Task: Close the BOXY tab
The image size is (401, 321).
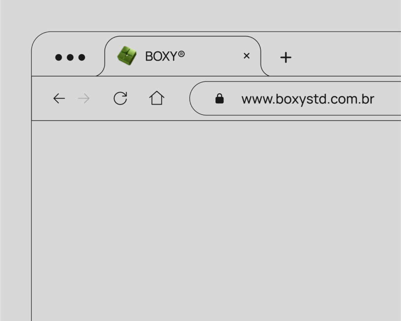Action: click(x=247, y=56)
